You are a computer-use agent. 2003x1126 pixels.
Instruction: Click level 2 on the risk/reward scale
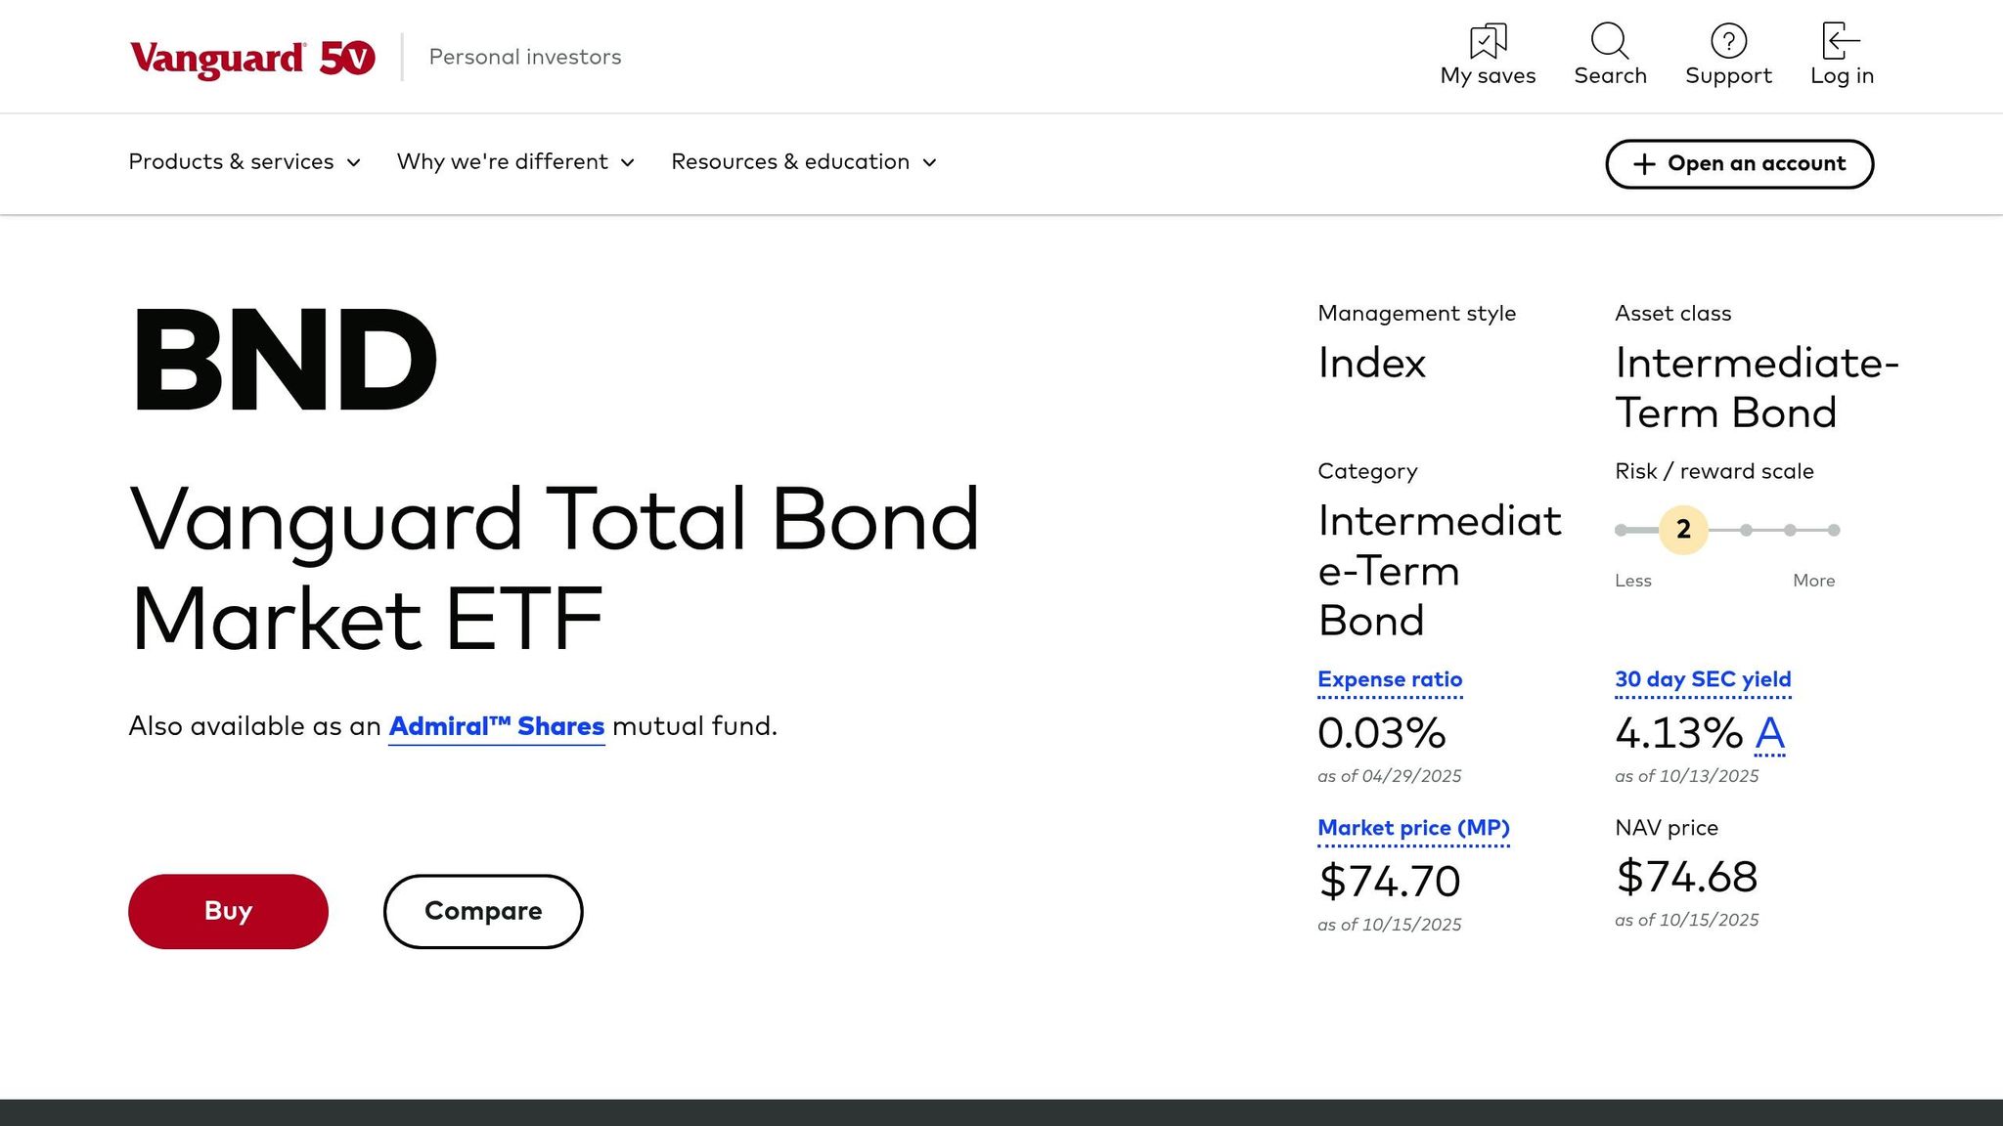[x=1683, y=531]
